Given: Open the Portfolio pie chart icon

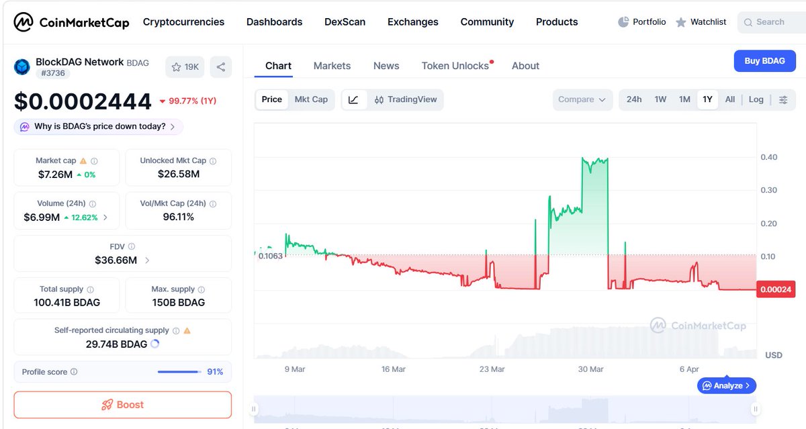Looking at the screenshot, I should point(623,22).
